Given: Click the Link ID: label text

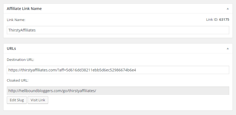Looking at the screenshot, I should pos(212,20).
